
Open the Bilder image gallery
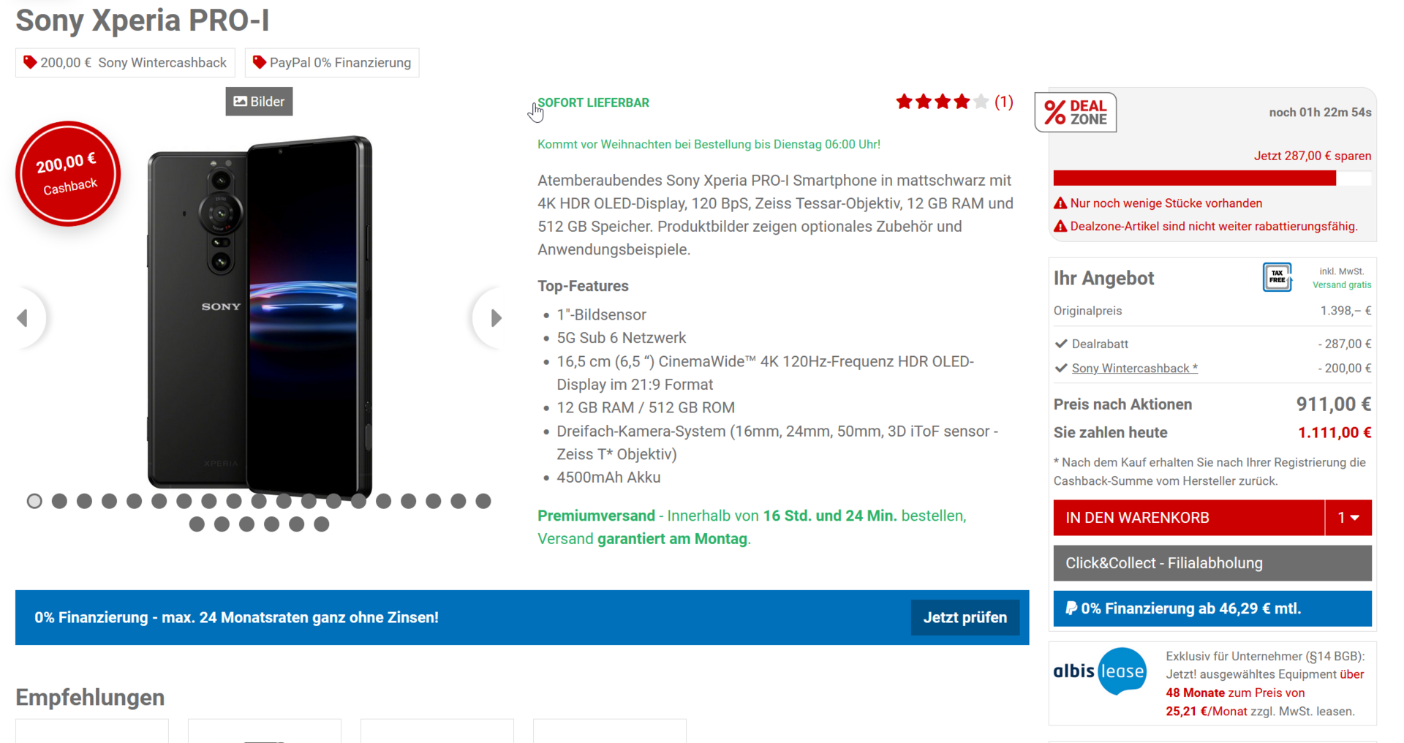259,102
